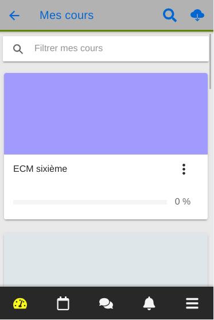Viewport: 214px width, 320px height.
Task: Click the Mes cours page title
Action: tap(67, 16)
